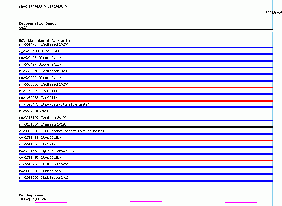
Task: Click the 1.69243e+08 scale value
Action: pyautogui.click(x=272, y=13)
